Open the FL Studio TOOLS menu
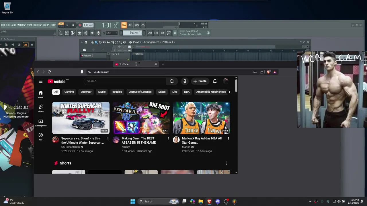The image size is (367, 206). point(46,25)
